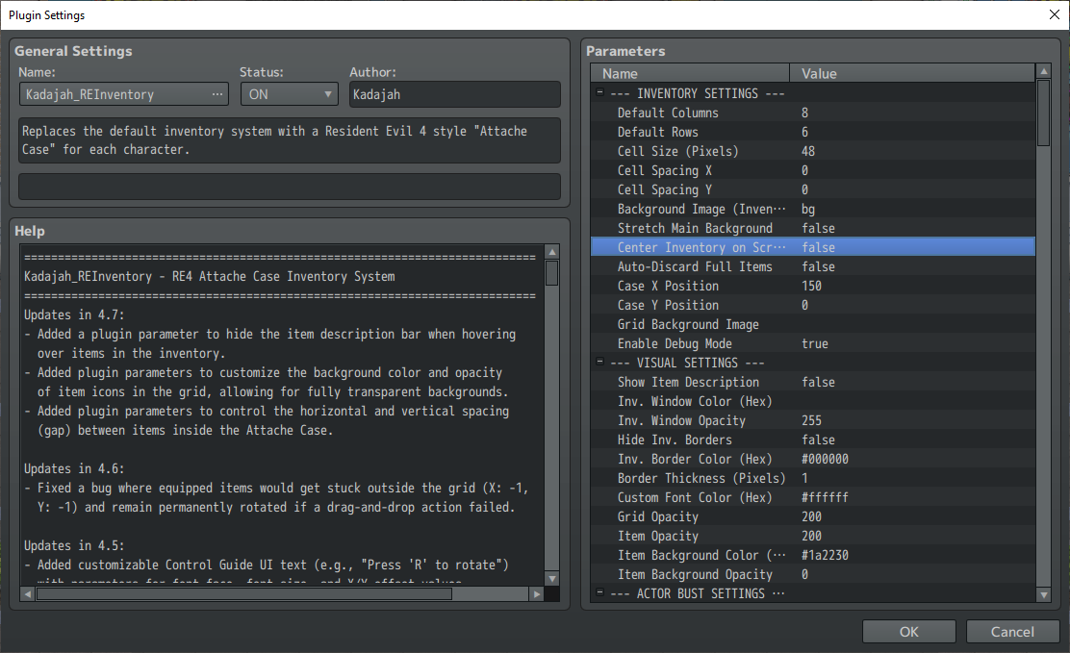The image size is (1070, 653).
Task: Click Help text line Updates in 4.7
Action: 74,314
